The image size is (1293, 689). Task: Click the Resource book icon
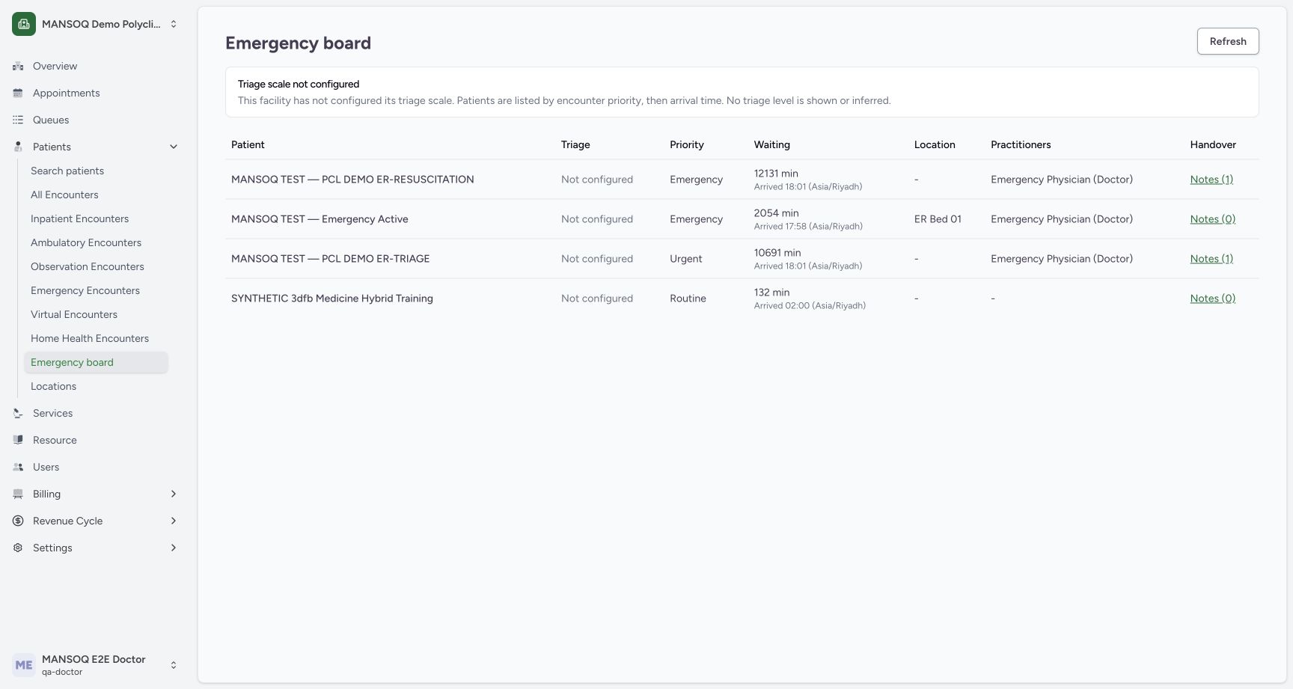(x=18, y=440)
